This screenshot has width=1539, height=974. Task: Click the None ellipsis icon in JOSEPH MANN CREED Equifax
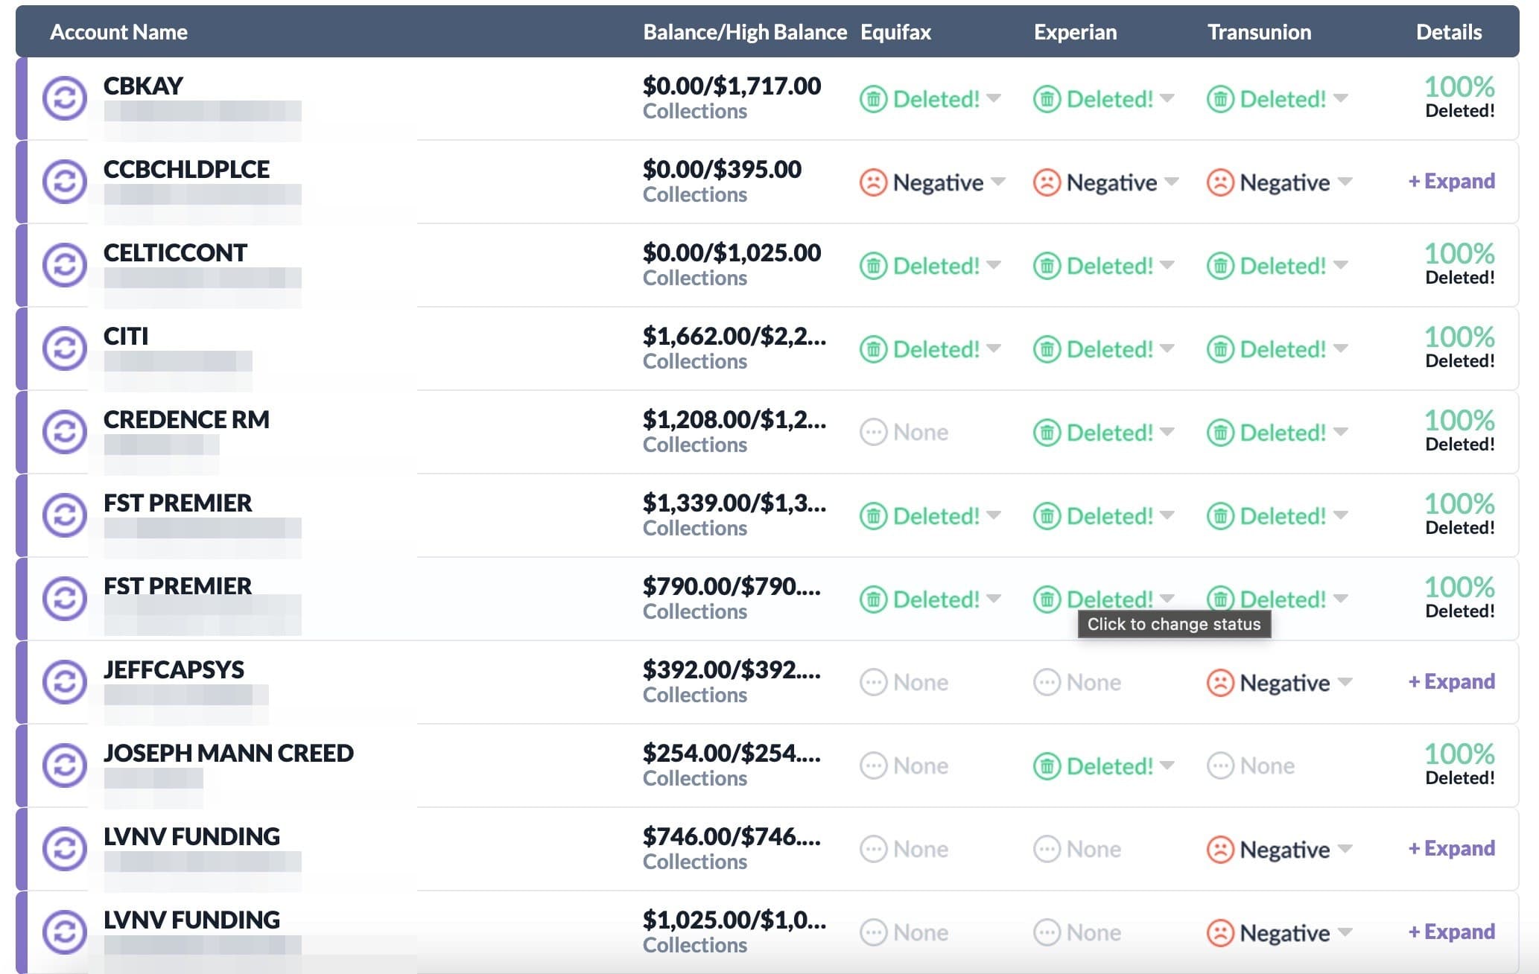click(873, 766)
